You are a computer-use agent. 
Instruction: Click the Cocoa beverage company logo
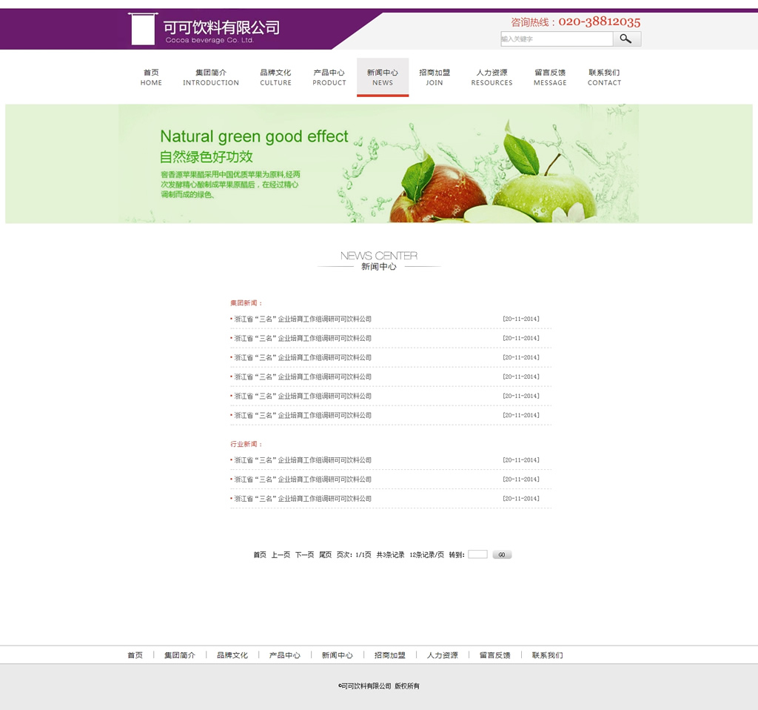pyautogui.click(x=204, y=30)
